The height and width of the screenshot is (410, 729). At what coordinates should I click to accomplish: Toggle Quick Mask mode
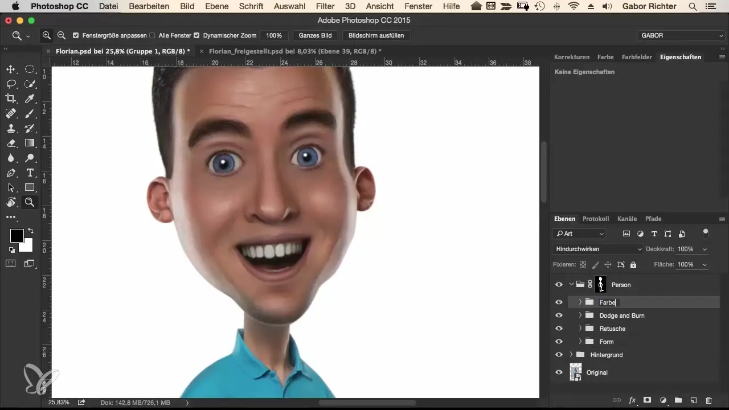11,263
